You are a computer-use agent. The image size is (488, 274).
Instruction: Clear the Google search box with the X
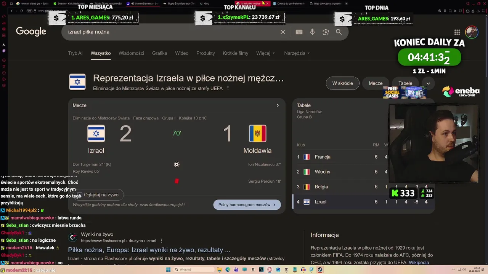coord(283,32)
